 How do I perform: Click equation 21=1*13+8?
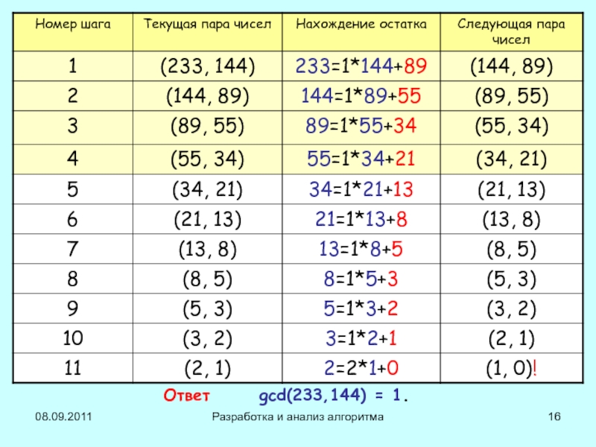(361, 219)
